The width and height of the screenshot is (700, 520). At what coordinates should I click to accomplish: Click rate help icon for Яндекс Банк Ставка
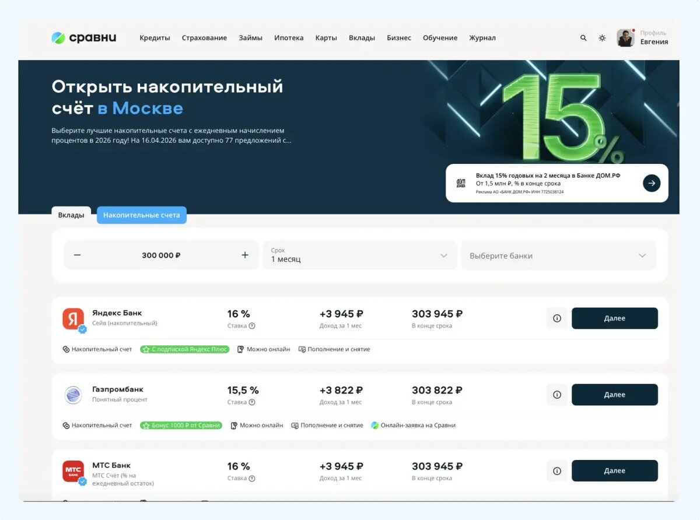click(252, 326)
